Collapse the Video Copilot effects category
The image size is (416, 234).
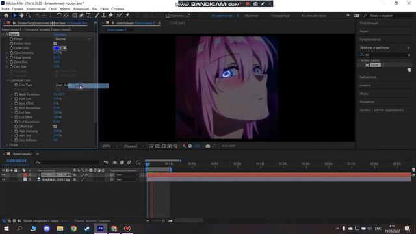click(x=359, y=60)
